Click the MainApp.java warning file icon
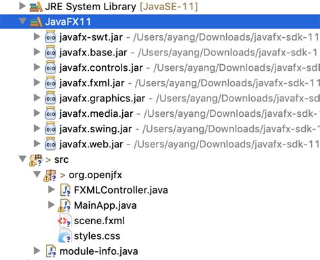 (65, 205)
